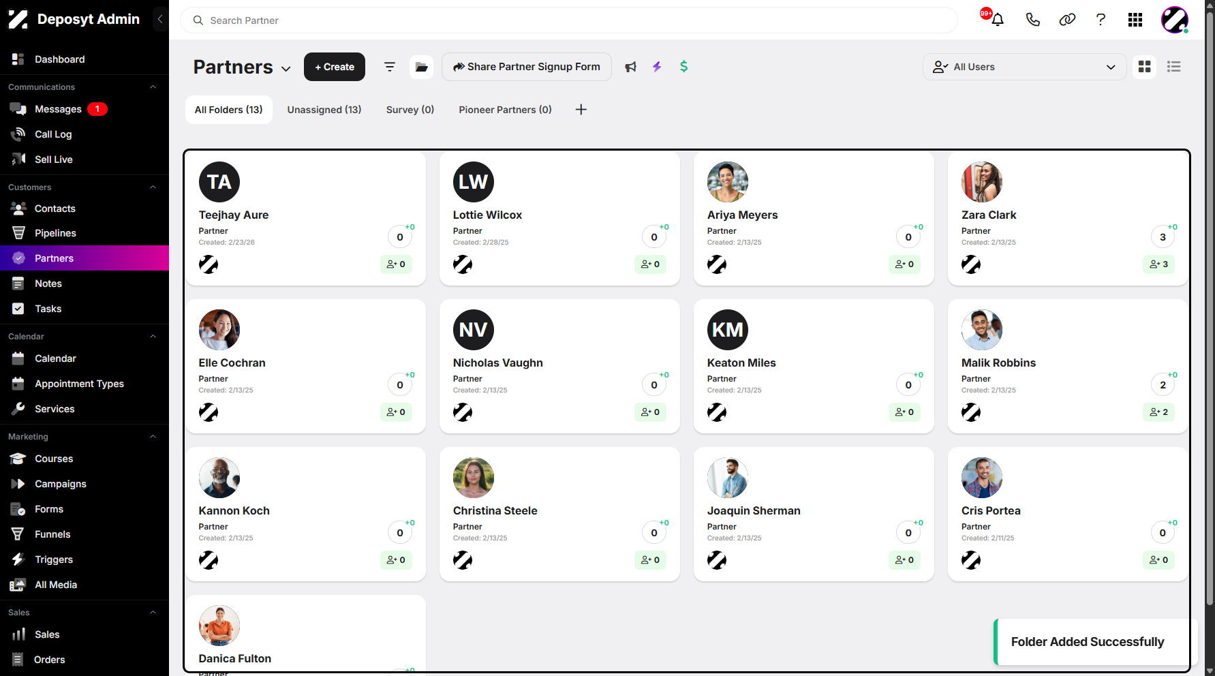
Task: Click the filter icon next to Create
Action: point(390,67)
